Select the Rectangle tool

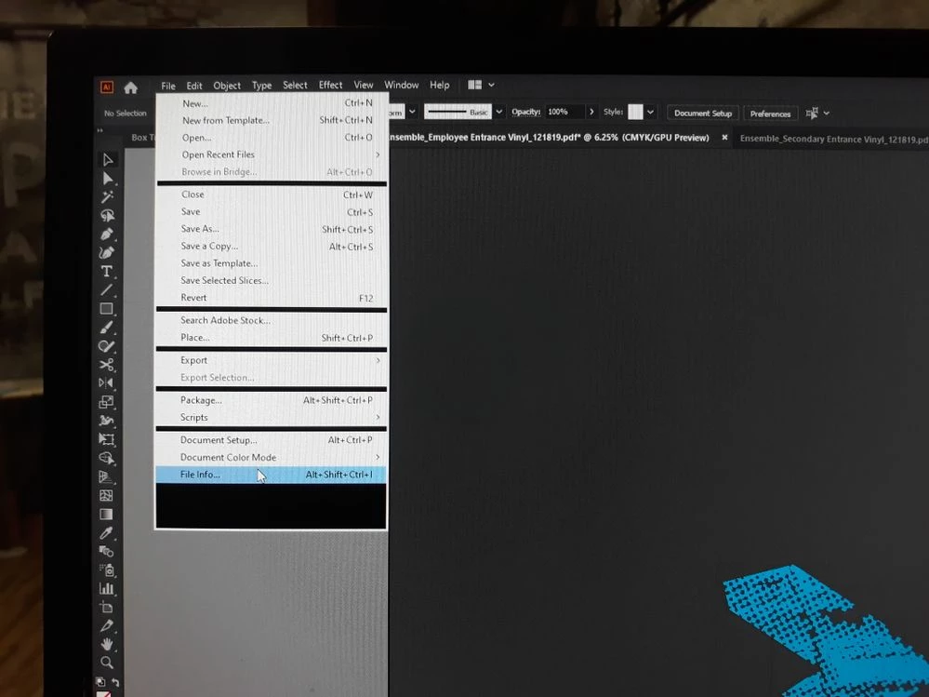click(107, 309)
